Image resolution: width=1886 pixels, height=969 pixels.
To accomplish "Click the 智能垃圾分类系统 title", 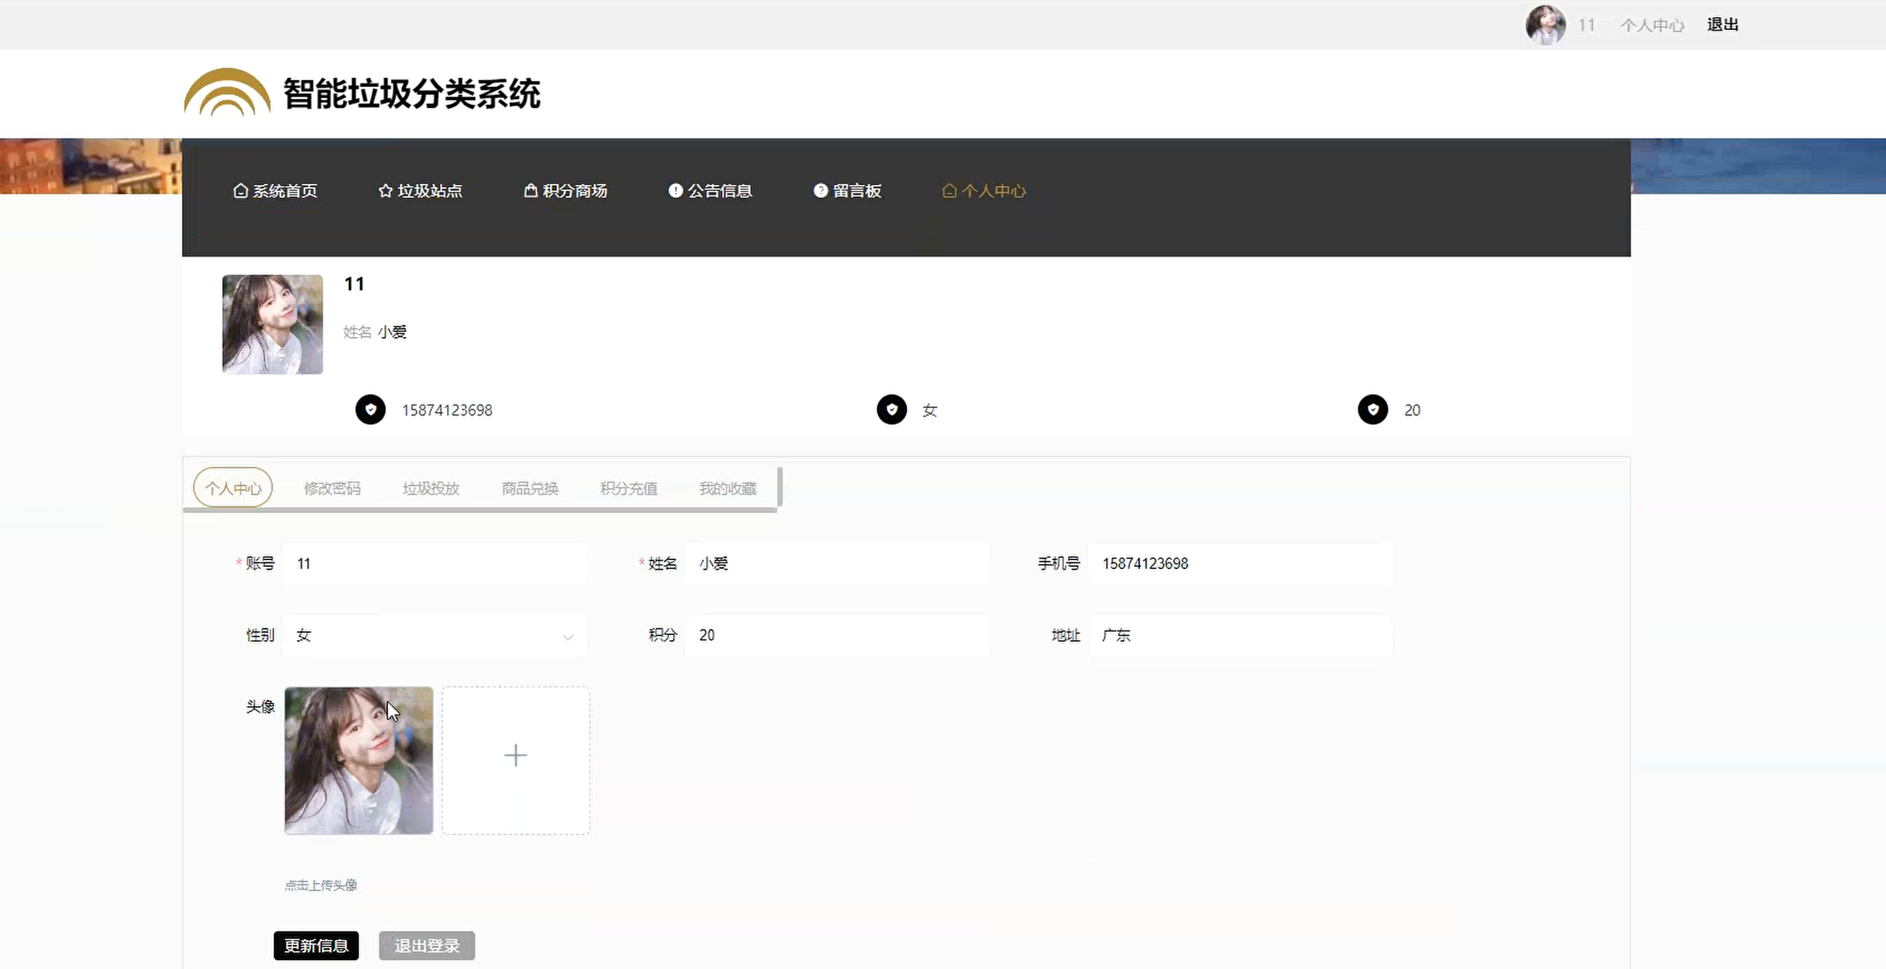I will [411, 94].
